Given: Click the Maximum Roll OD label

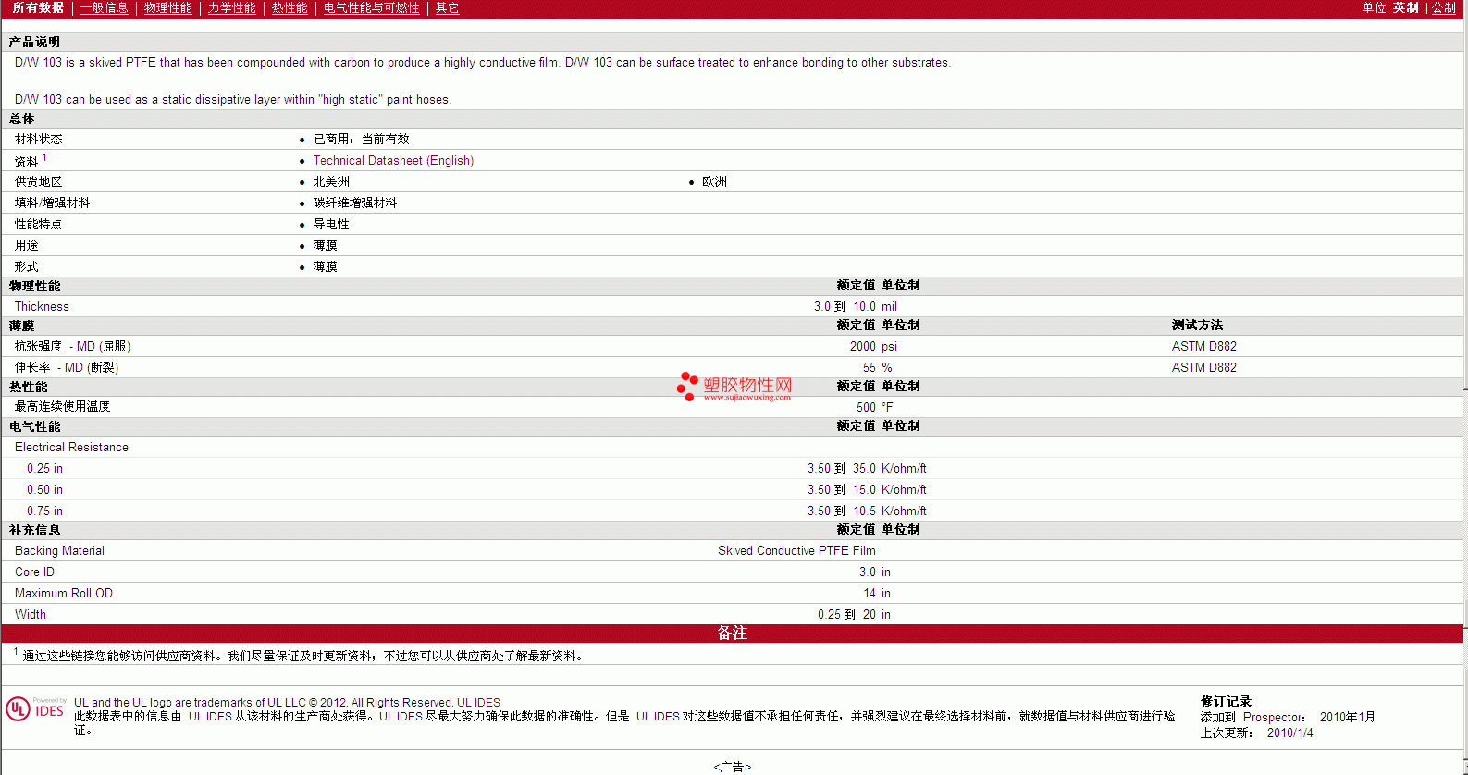Looking at the screenshot, I should click(64, 594).
